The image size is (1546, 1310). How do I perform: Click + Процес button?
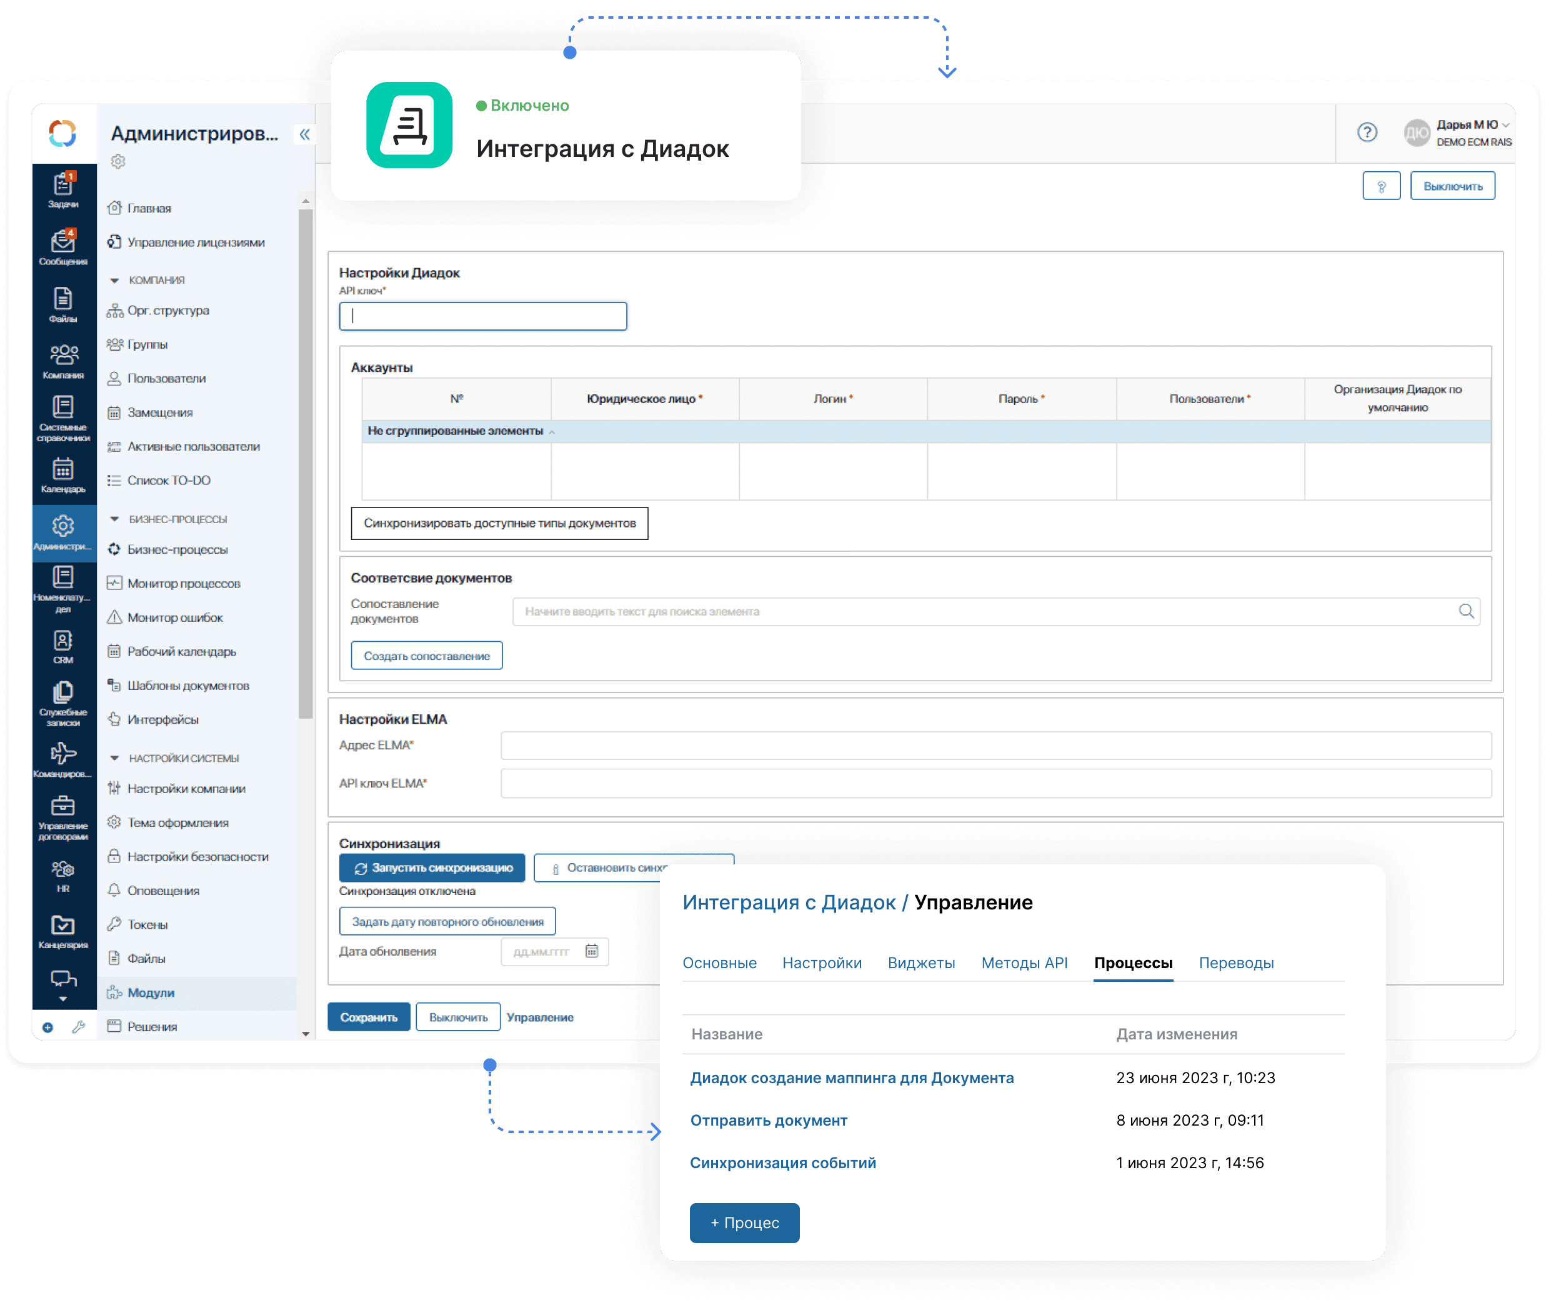click(x=744, y=1222)
